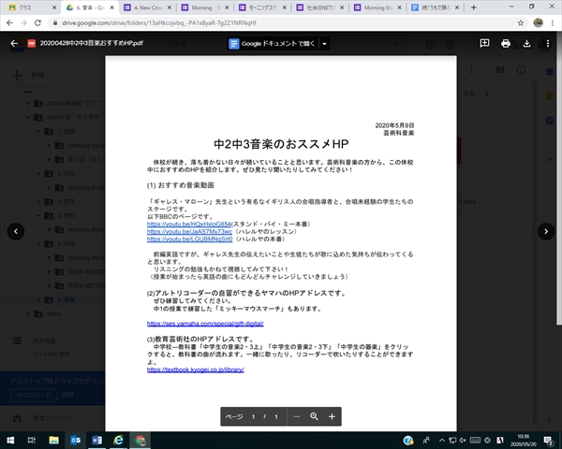Expand the 6. 音楽 folder
This screenshot has height=449, width=562.
(x=38, y=299)
